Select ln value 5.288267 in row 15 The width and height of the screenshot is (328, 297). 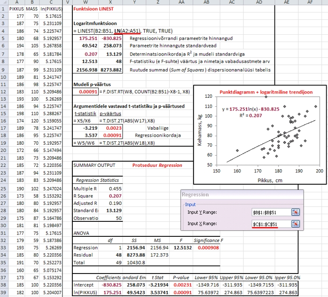51,113
